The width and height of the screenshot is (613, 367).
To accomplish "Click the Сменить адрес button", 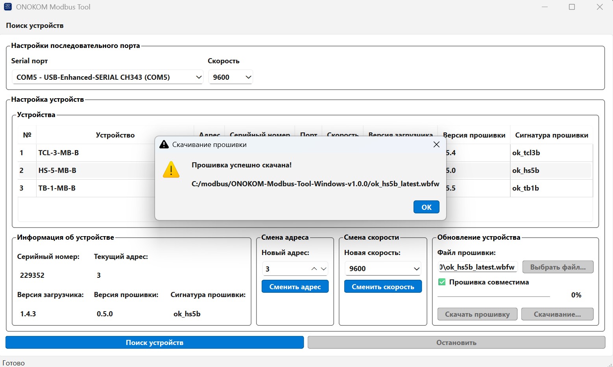I will coord(295,286).
